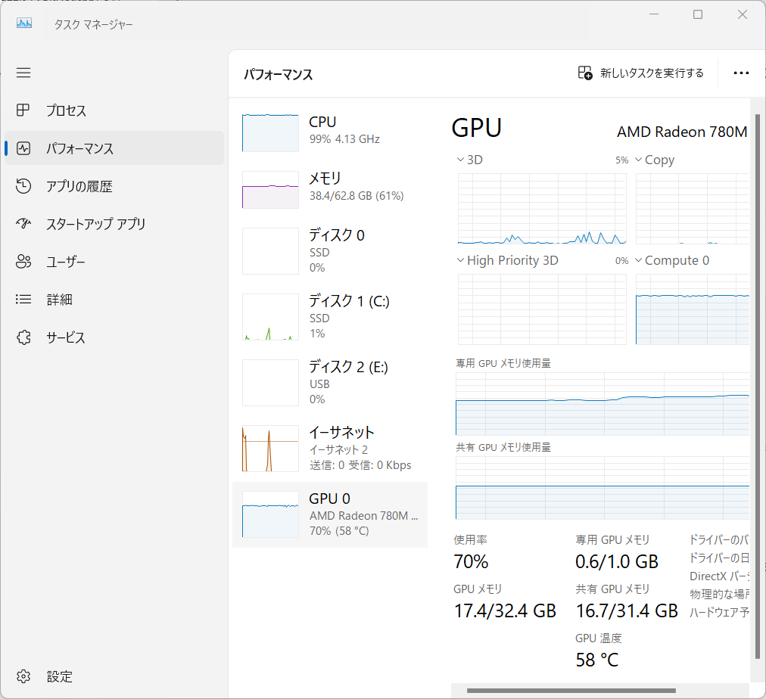Open the see more (…) menu
Viewport: 766px width, 699px height.
pos(741,73)
